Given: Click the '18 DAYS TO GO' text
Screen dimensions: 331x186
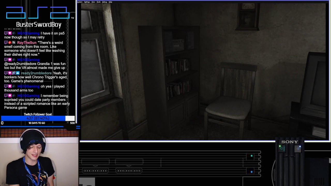Looking at the screenshot, I should [37, 123].
